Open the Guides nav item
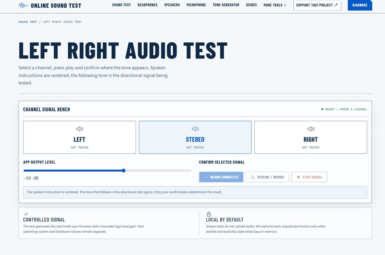The height and width of the screenshot is (255, 385). [252, 5]
